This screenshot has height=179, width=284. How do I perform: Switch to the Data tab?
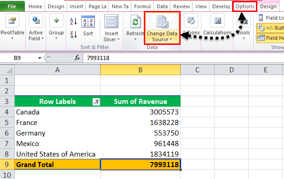[x=162, y=6]
